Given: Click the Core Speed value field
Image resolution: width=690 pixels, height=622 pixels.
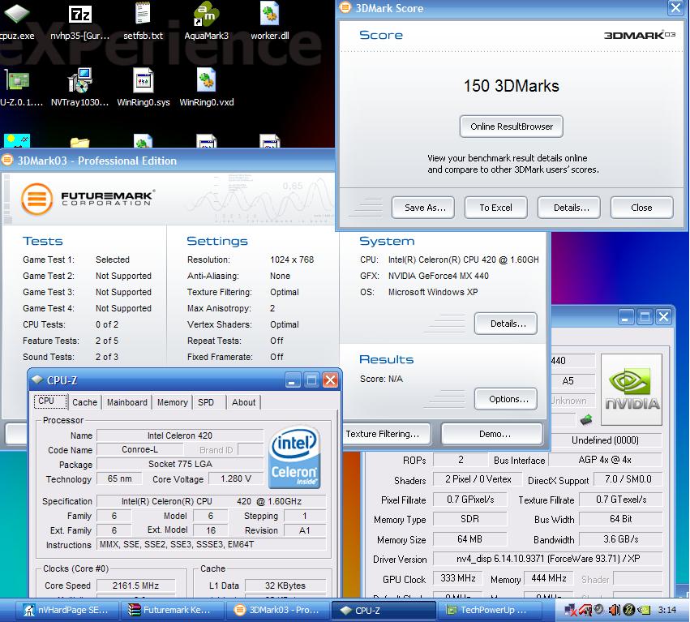Looking at the screenshot, I should pos(135,586).
